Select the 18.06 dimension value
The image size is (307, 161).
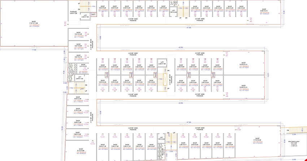tap(62, 128)
